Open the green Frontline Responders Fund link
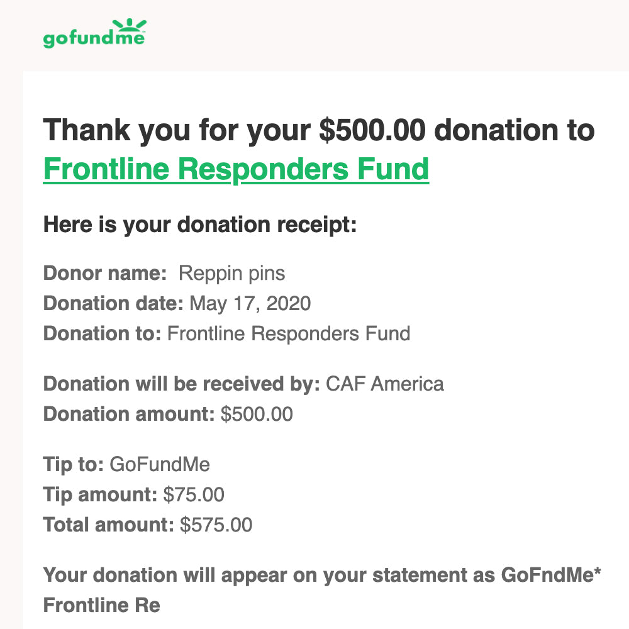The height and width of the screenshot is (629, 629). pos(236,169)
